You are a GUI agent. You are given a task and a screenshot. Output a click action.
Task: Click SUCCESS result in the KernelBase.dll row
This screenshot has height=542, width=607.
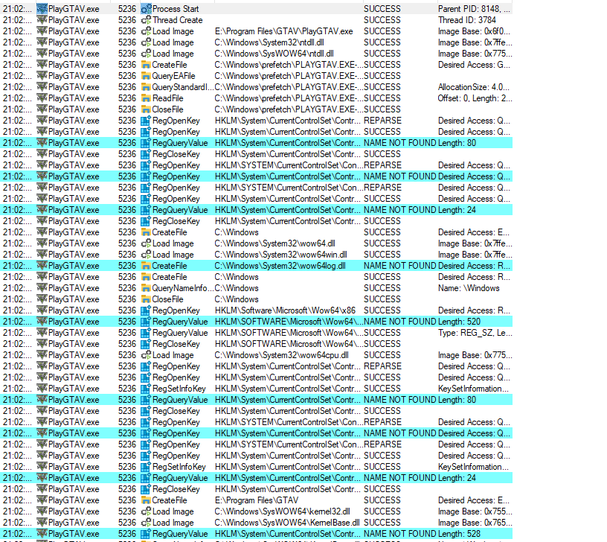(x=382, y=523)
